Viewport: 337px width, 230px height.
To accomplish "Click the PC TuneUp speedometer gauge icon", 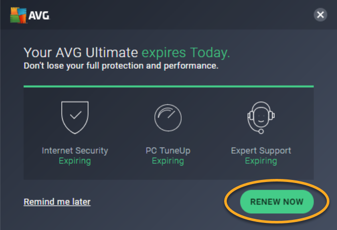I will coord(168,118).
